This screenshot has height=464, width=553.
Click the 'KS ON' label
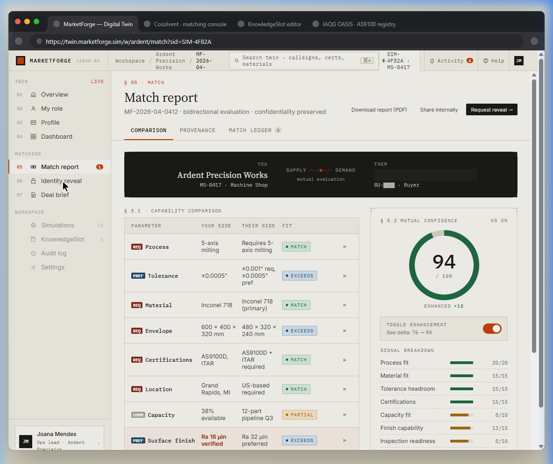click(499, 221)
